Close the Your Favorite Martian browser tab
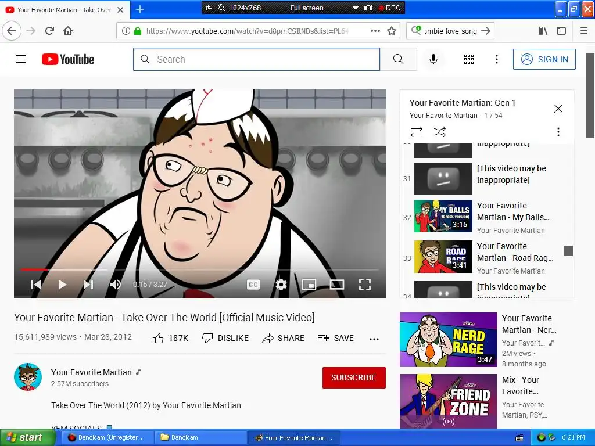 (x=120, y=10)
